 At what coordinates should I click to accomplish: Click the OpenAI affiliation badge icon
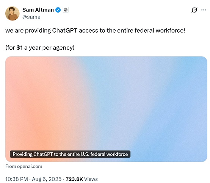(66, 10)
